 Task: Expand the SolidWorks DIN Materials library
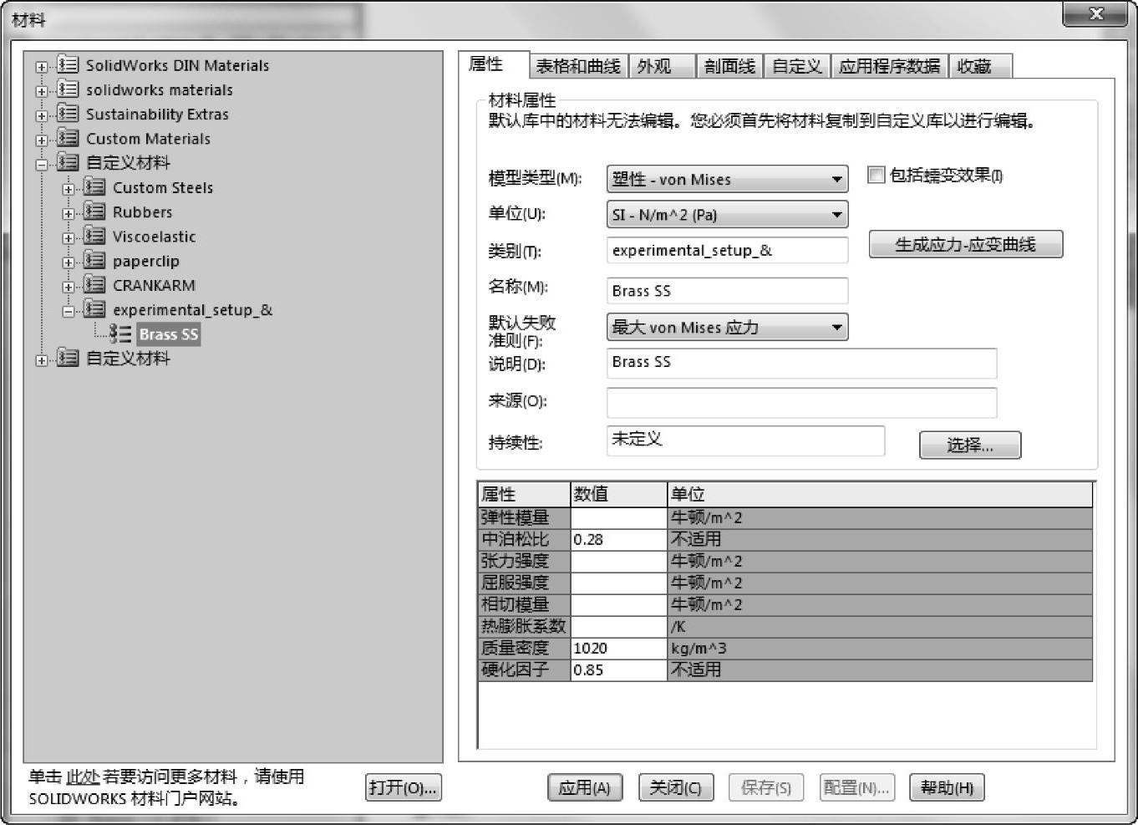tap(42, 67)
